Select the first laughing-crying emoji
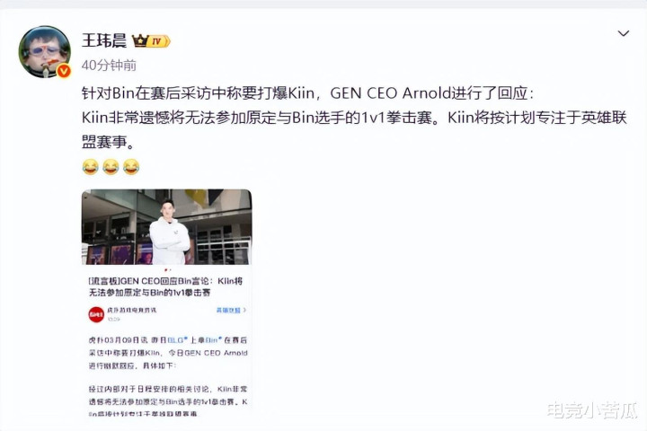 91,167
